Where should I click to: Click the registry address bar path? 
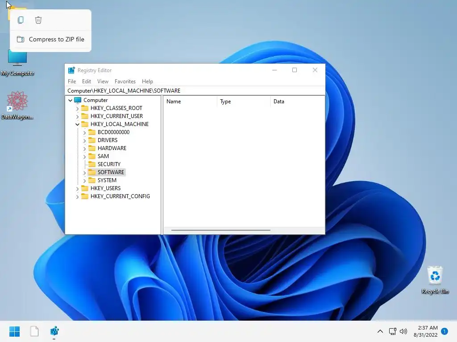195,91
